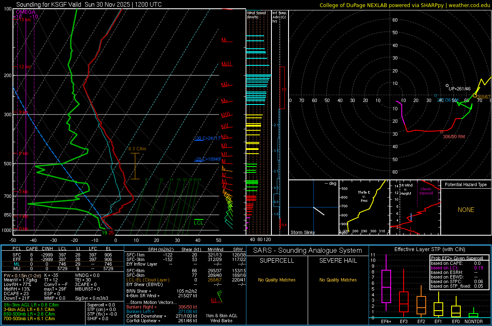Click 'No Quality Matches' under SUPERCELL

click(277, 280)
